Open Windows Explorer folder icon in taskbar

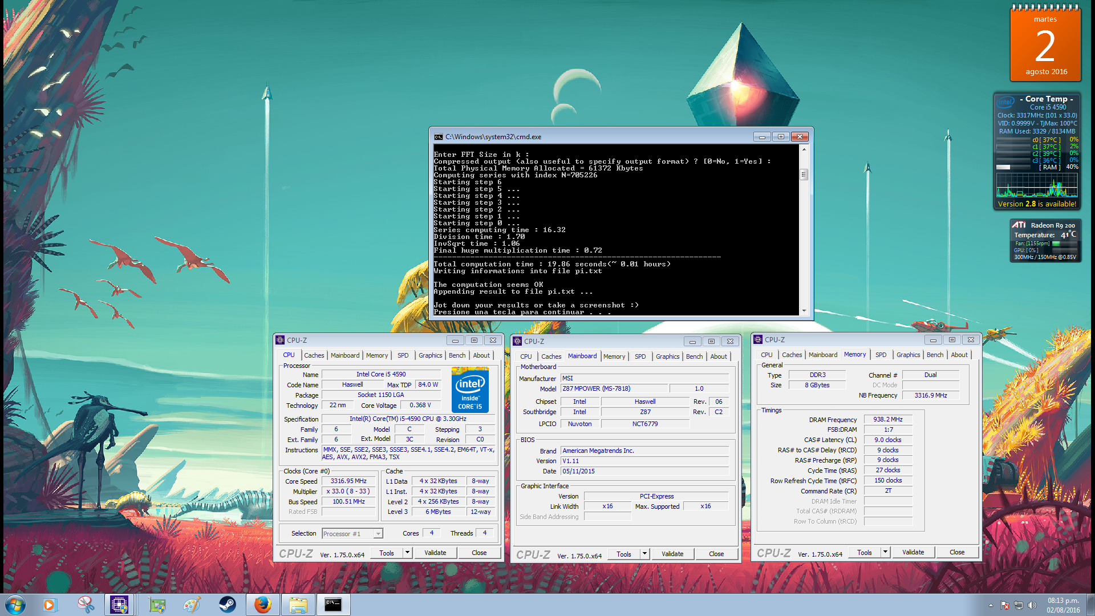pos(298,605)
